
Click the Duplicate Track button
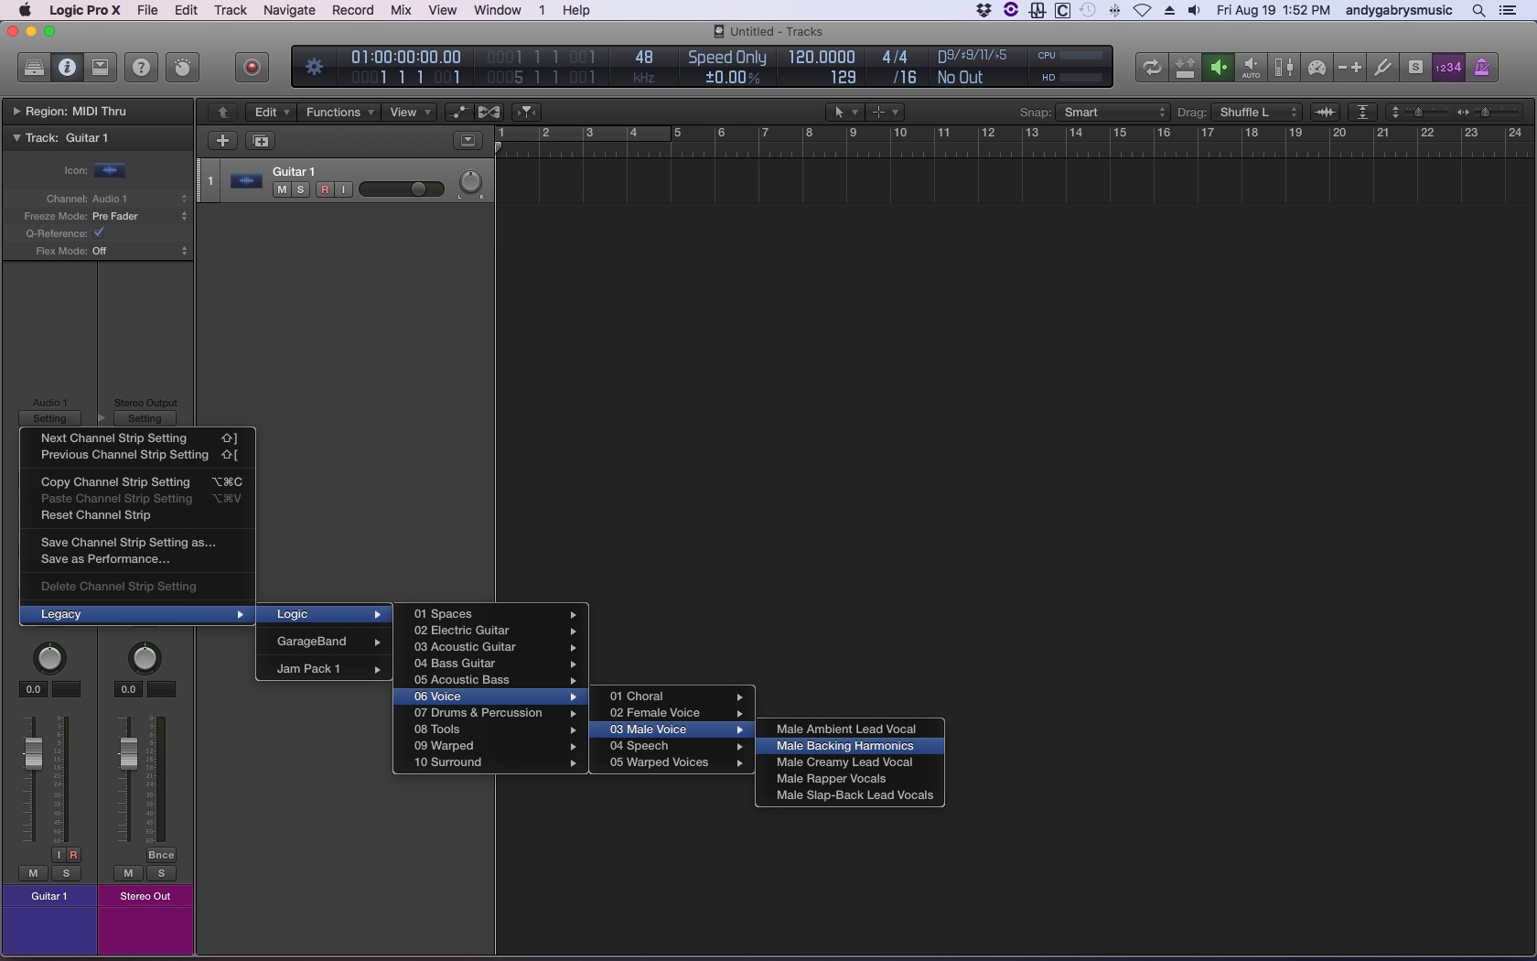click(261, 140)
